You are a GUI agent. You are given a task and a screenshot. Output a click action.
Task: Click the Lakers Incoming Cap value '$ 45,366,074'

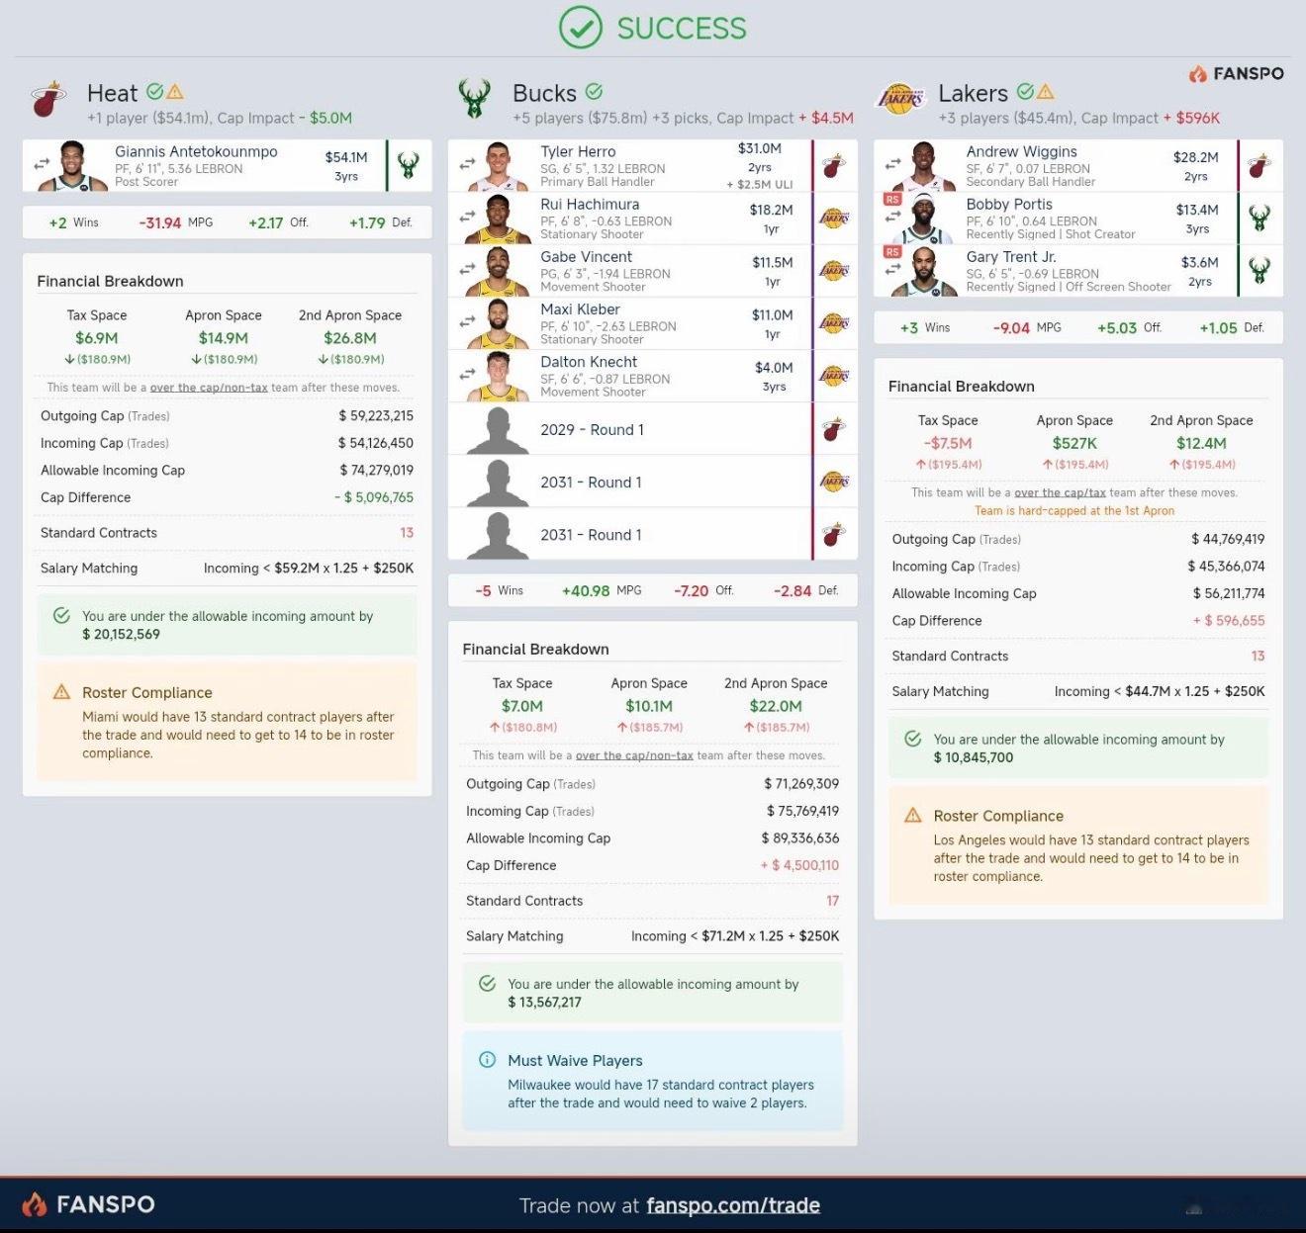(x=1226, y=566)
